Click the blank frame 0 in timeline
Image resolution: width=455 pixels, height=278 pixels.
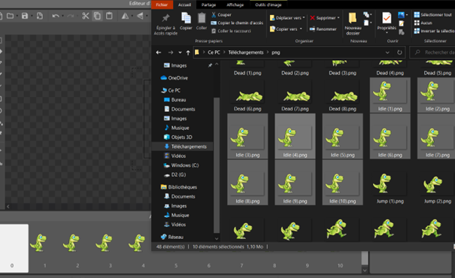(x=14, y=248)
